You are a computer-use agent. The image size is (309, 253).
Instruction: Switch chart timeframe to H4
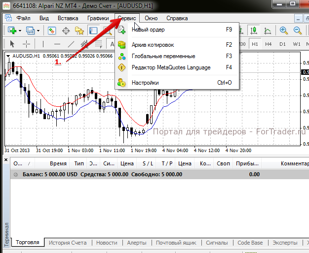269,44
